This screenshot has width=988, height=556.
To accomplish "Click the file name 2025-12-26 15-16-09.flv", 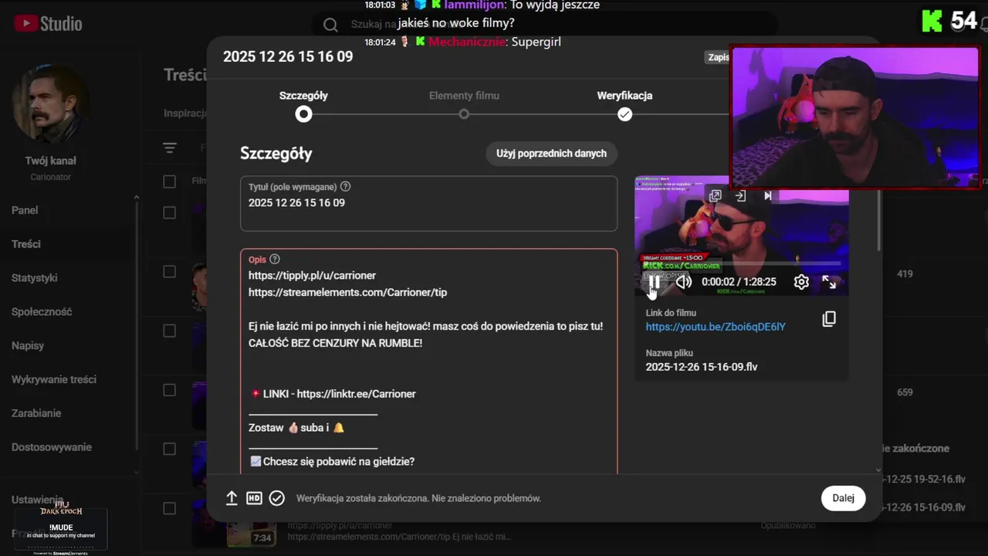I will coord(702,367).
